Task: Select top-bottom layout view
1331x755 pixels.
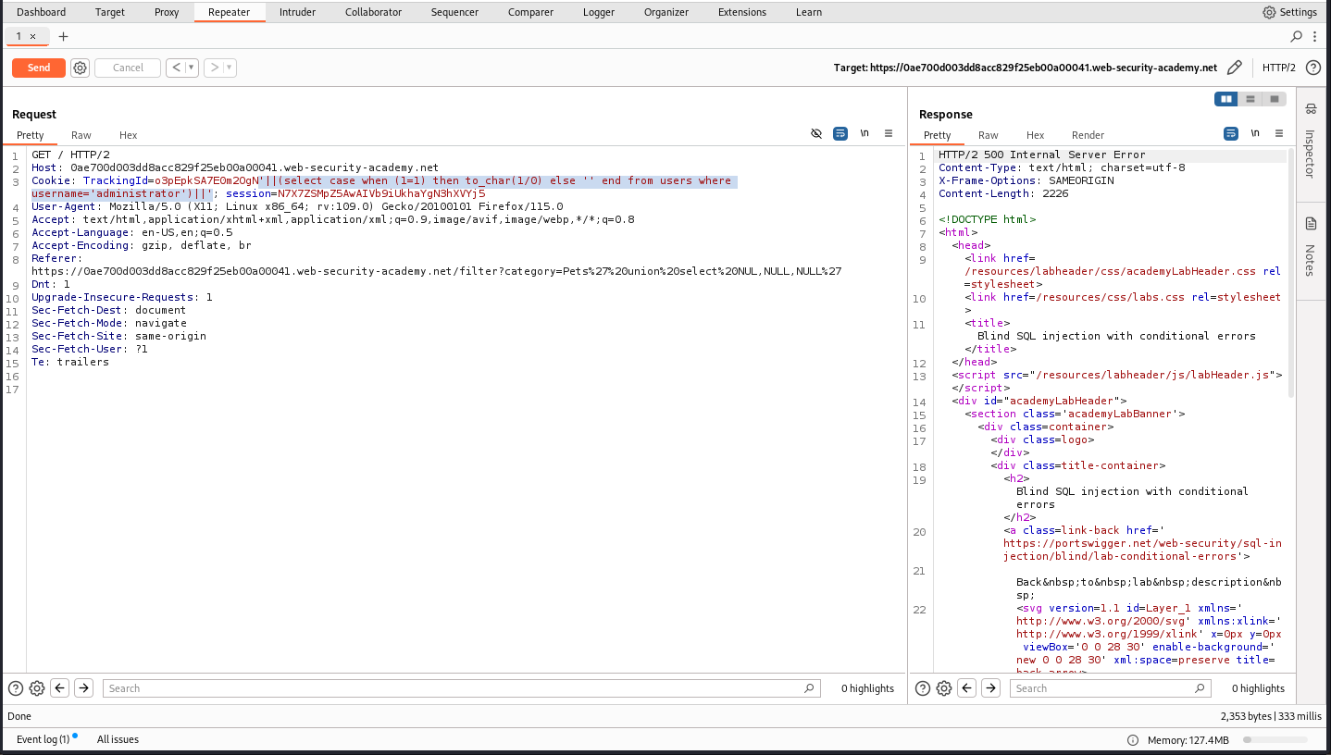Action: click(1250, 99)
